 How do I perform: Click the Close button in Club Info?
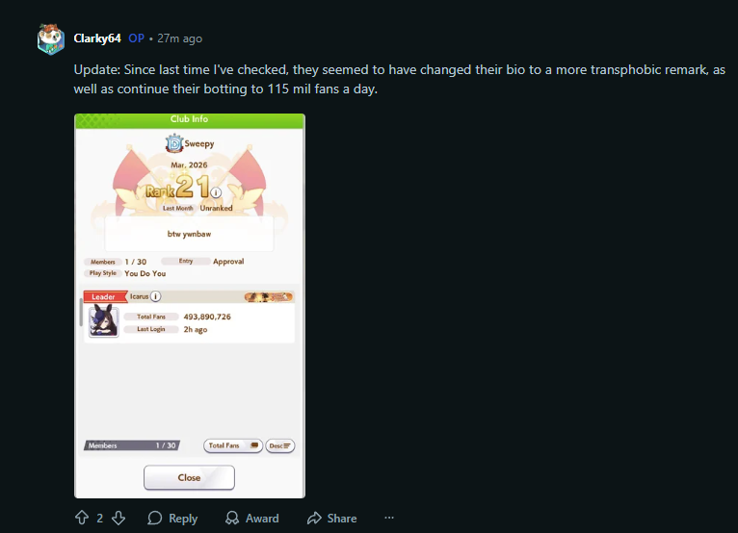tap(189, 477)
